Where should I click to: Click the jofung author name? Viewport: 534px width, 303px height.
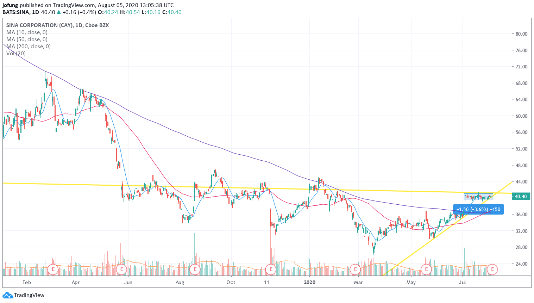click(x=10, y=5)
